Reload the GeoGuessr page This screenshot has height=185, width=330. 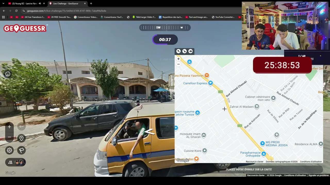[x=16, y=11]
